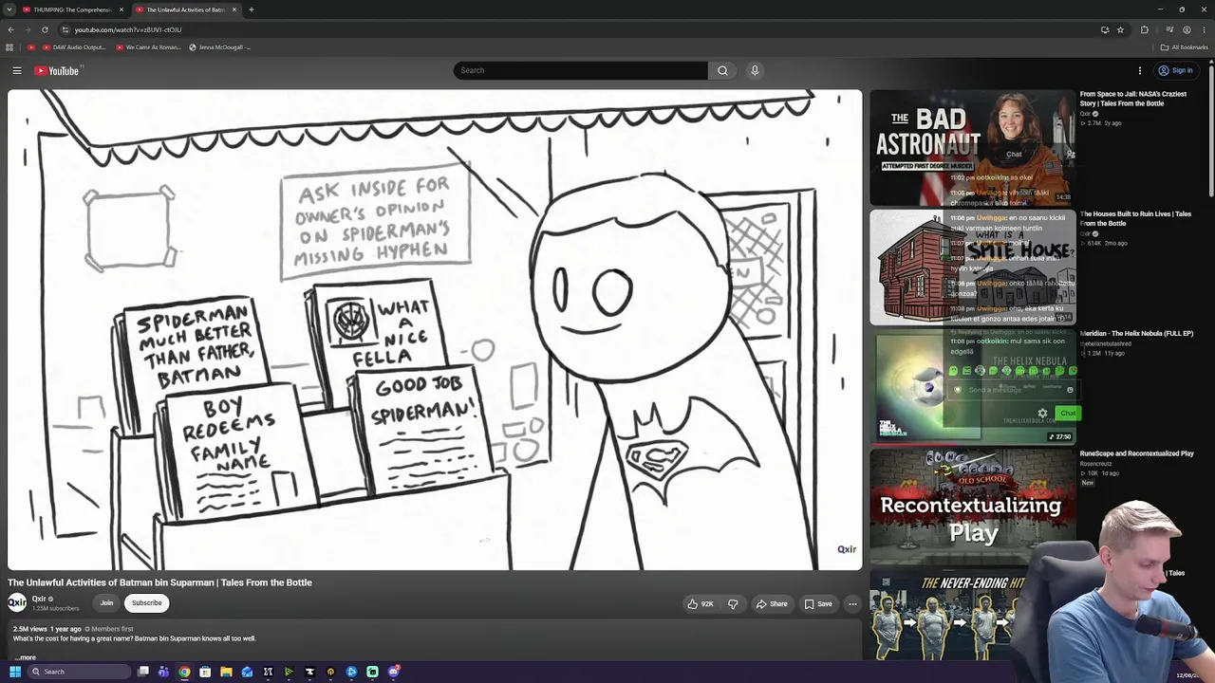The image size is (1215, 683).
Task: Select The Unlawful Activities of Batman tab
Action: tap(185, 9)
